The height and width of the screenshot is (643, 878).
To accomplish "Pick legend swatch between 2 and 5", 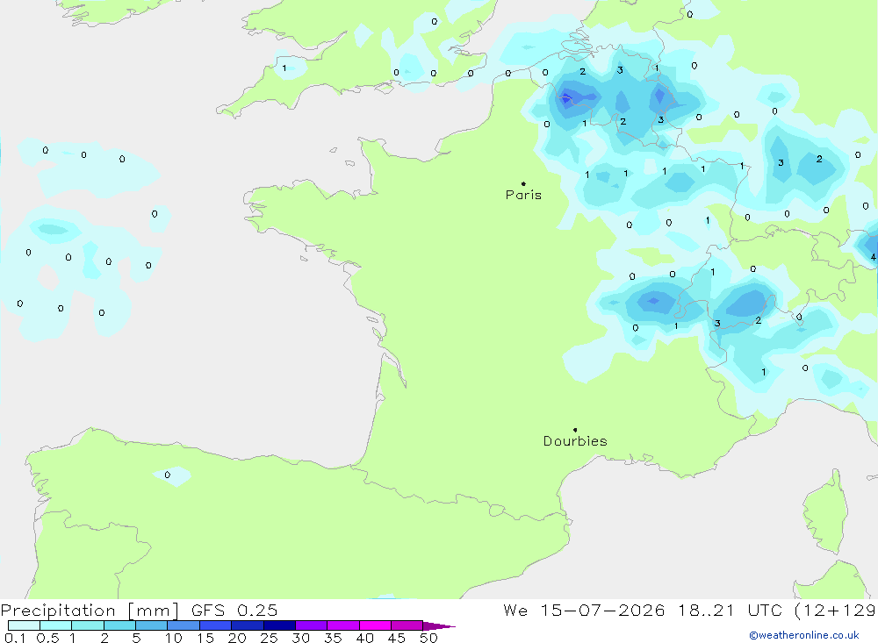I will (x=119, y=625).
